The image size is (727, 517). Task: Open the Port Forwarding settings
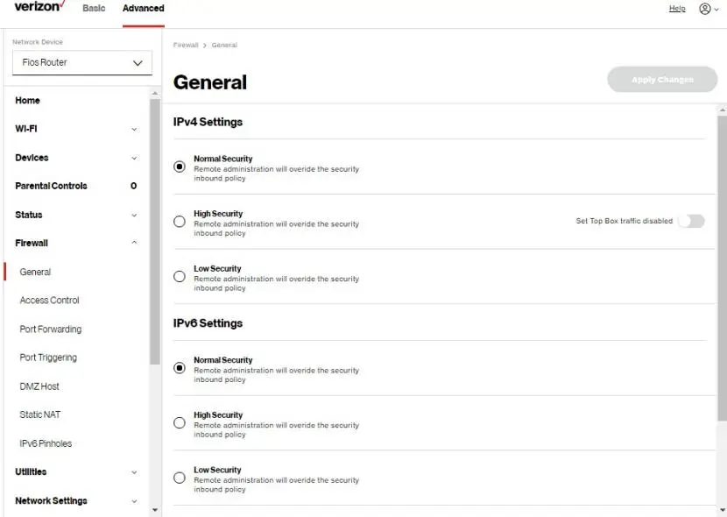point(51,329)
